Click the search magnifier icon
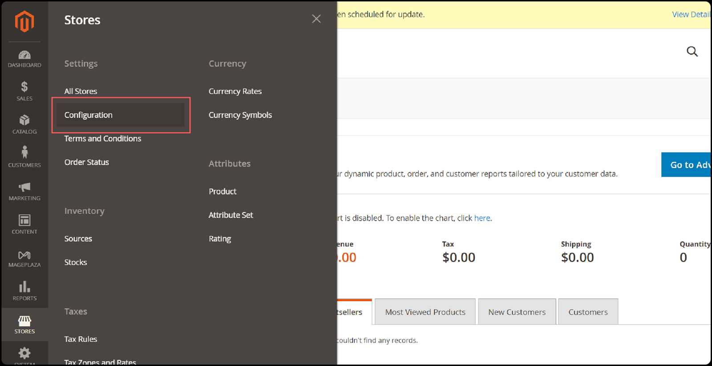Screen dimensions: 712x366 [x=692, y=52]
